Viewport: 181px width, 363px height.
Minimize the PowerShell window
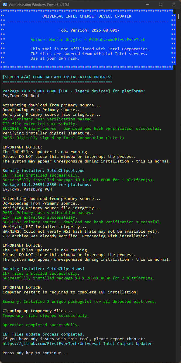(x=147, y=5)
